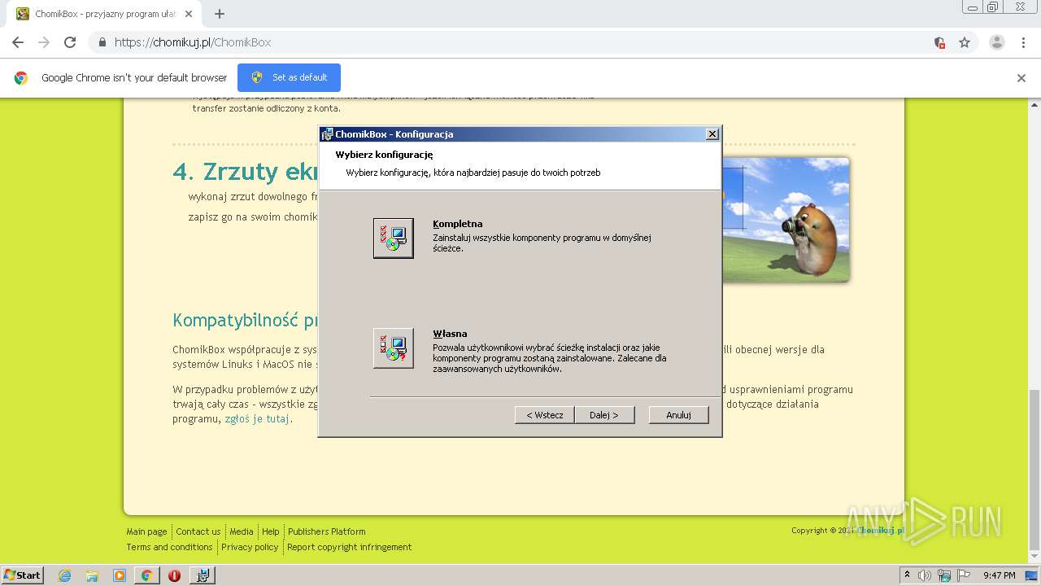The height and width of the screenshot is (586, 1041).
Task: Open the Main page footer link
Action: (x=146, y=531)
